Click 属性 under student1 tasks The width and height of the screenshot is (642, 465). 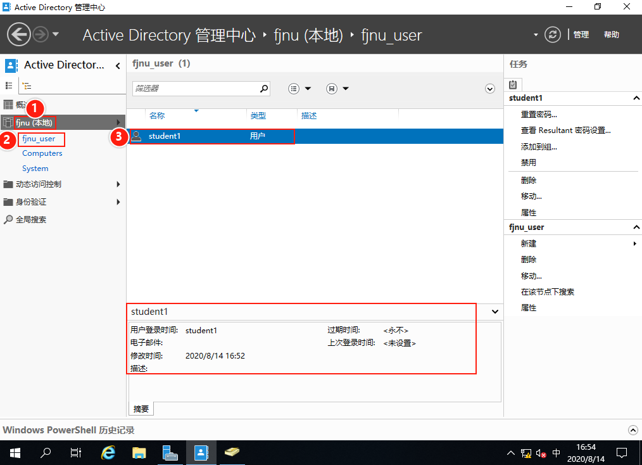tap(528, 213)
